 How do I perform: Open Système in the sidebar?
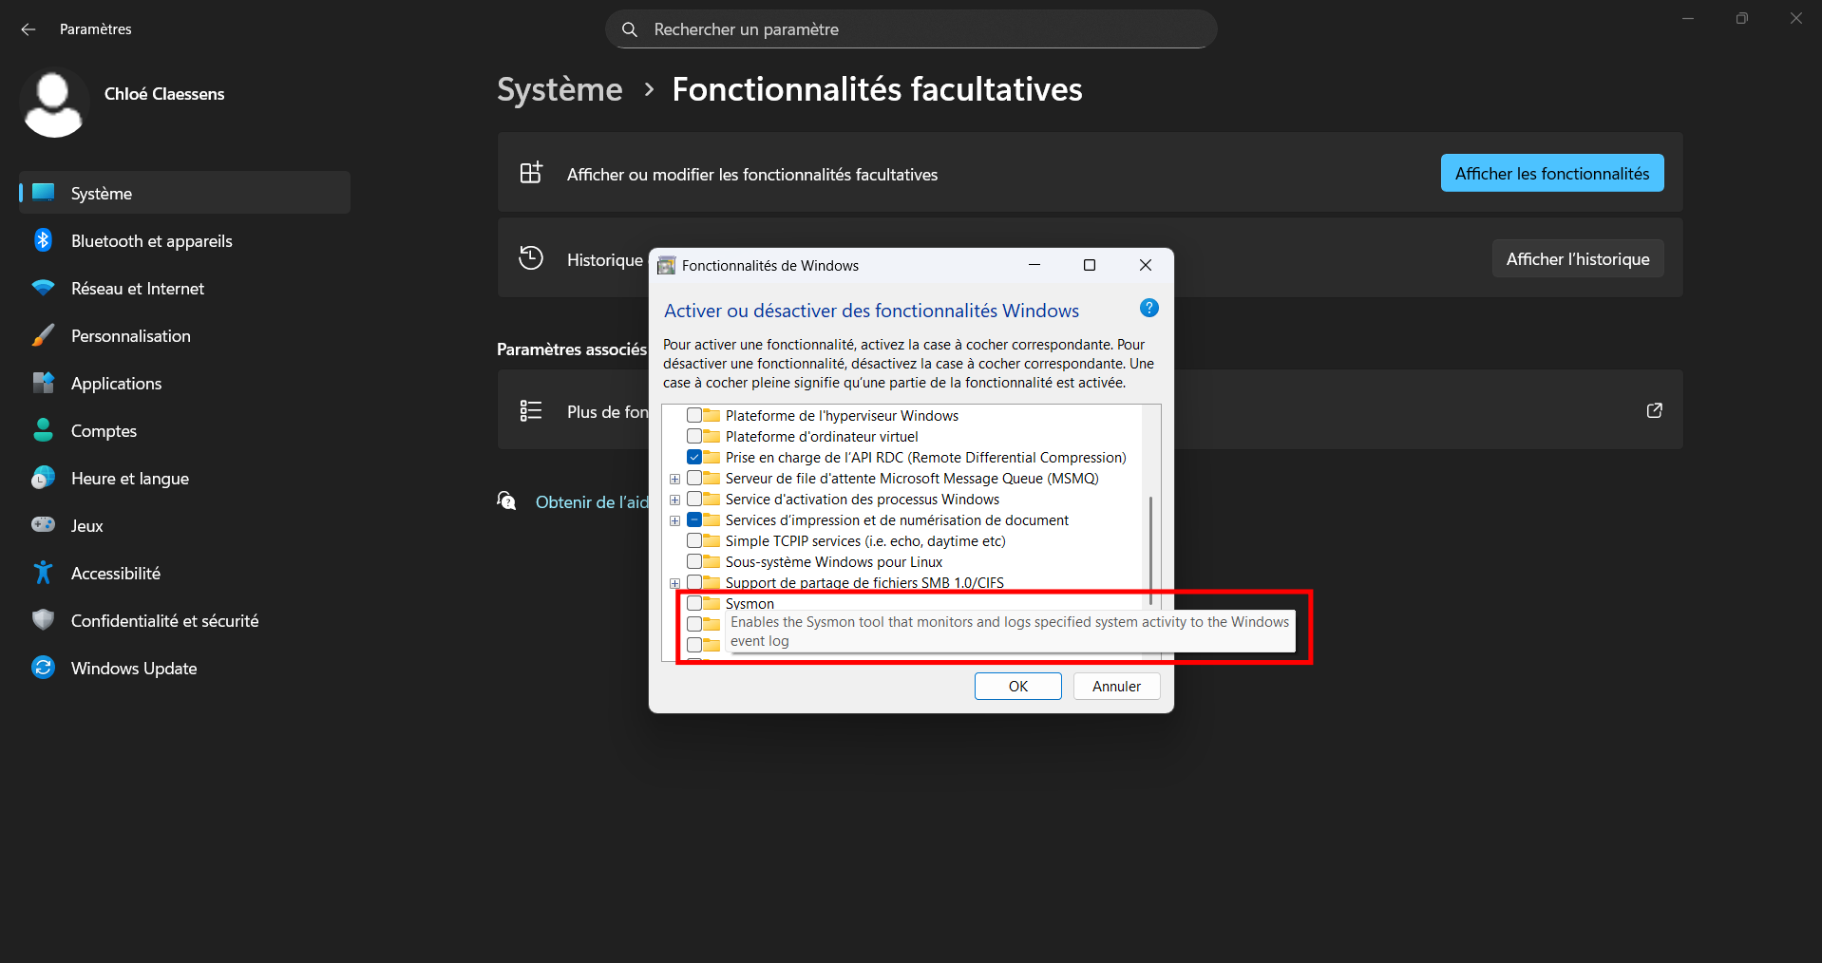184,193
